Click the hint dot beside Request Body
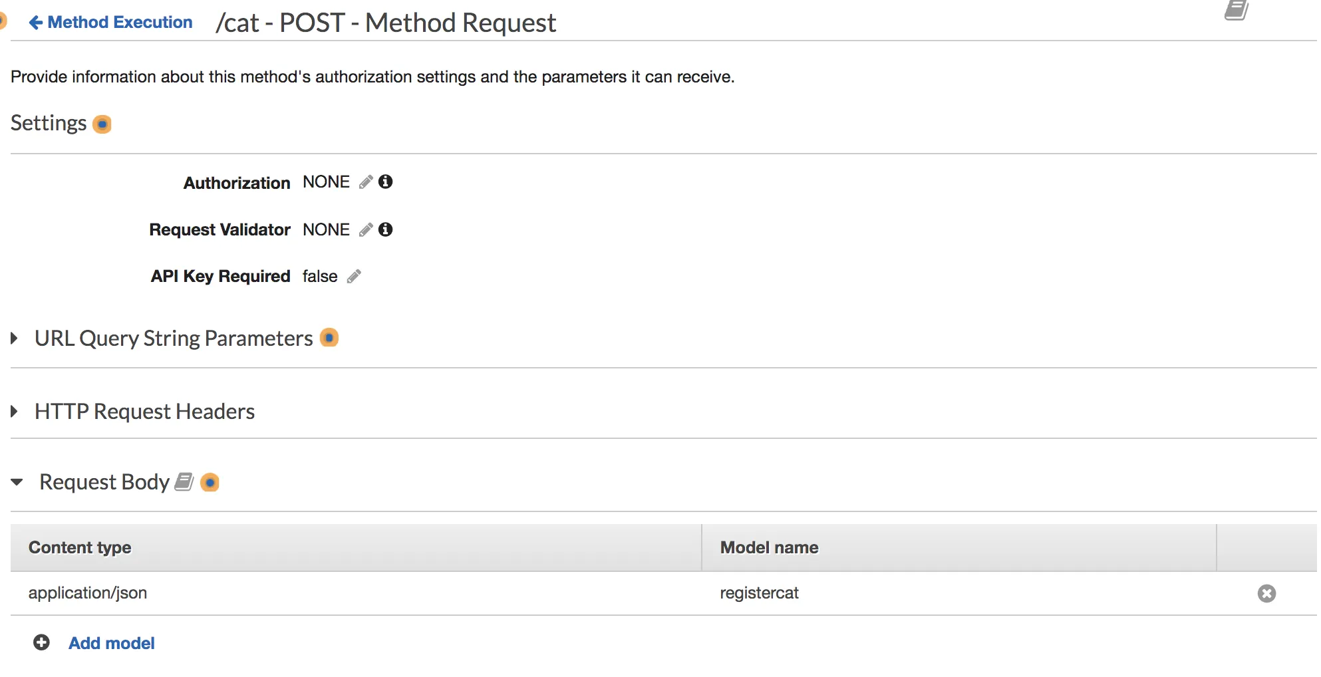Image resolution: width=1321 pixels, height=677 pixels. 210,482
